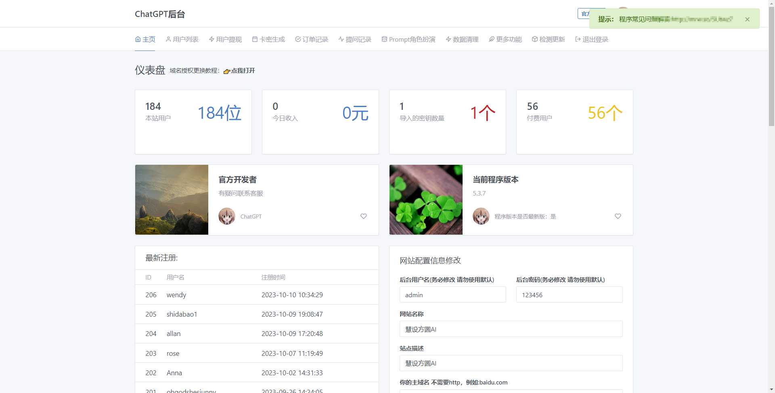This screenshot has height=393, width=775.
Task: Select the 网站名称 field containing 慧设方圆AI
Action: click(511, 329)
